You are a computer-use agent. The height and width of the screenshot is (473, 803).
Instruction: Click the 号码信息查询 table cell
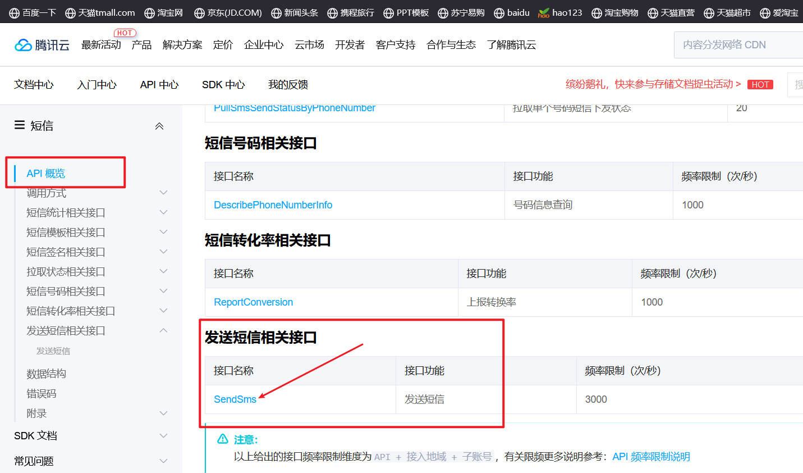pos(589,205)
